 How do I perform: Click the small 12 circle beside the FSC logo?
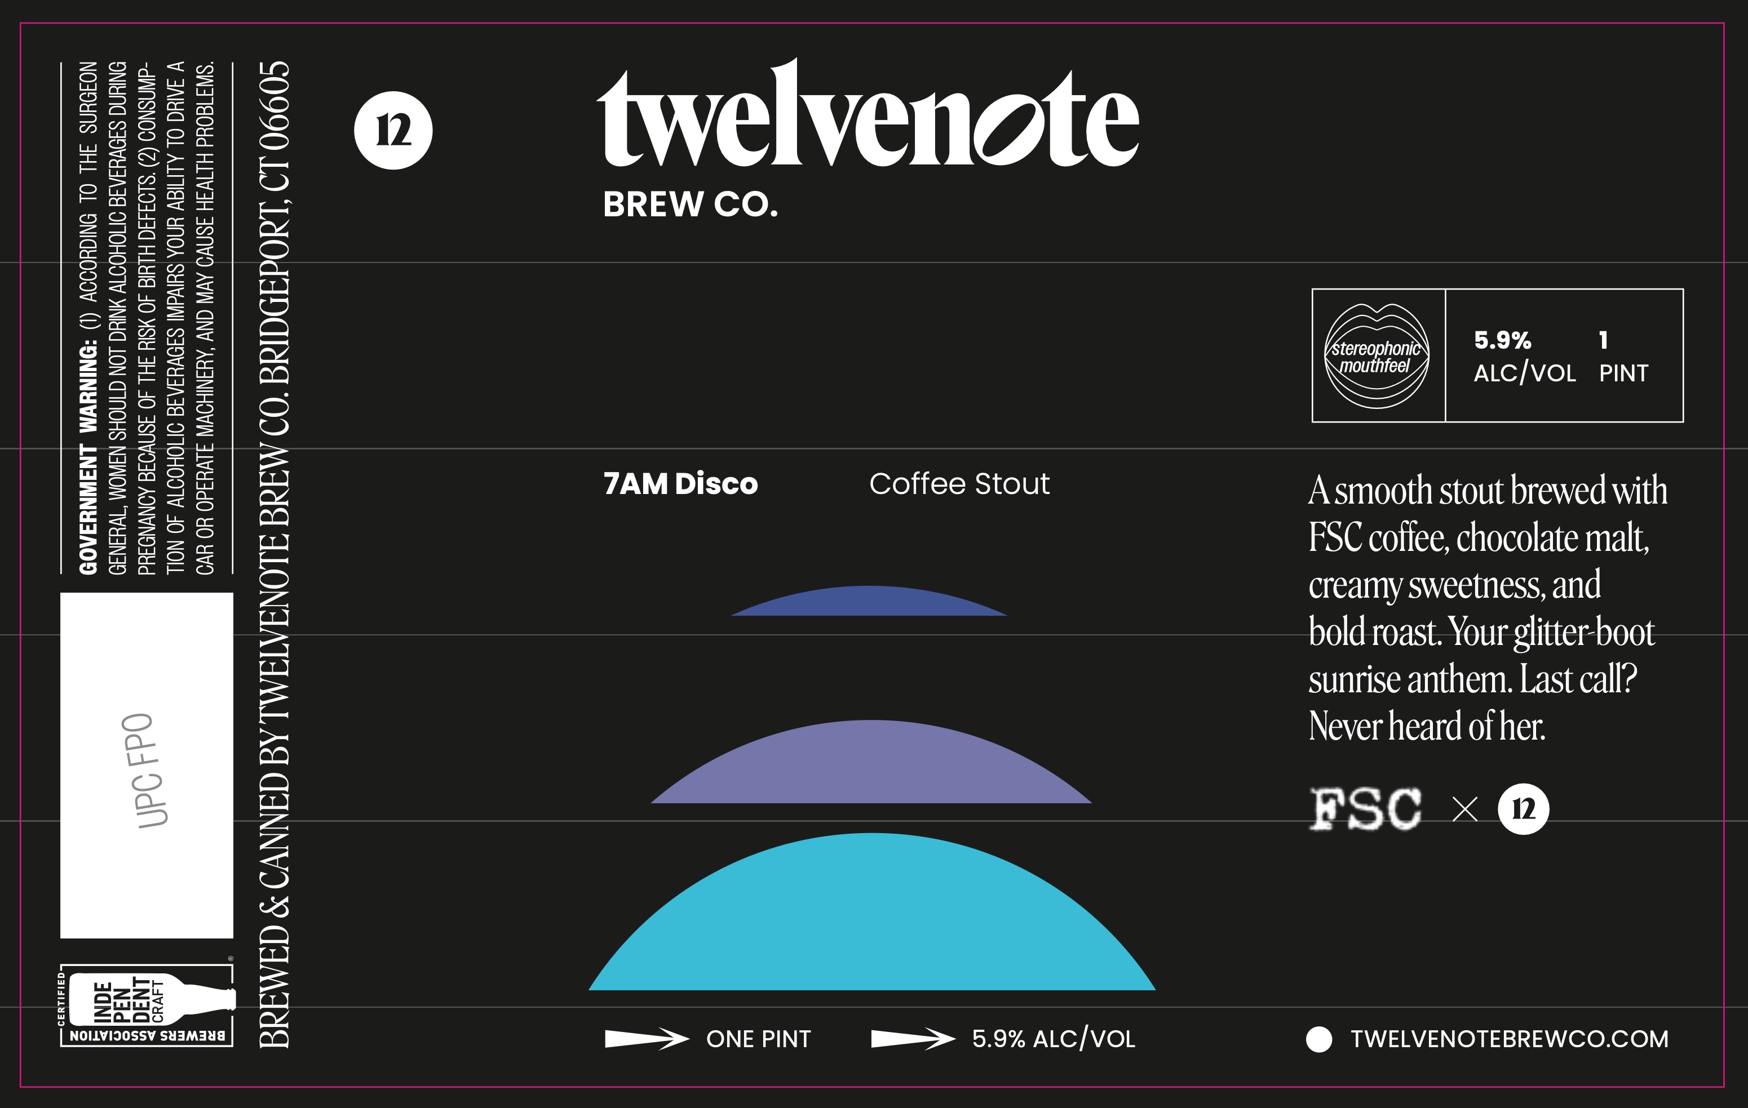click(x=1523, y=809)
